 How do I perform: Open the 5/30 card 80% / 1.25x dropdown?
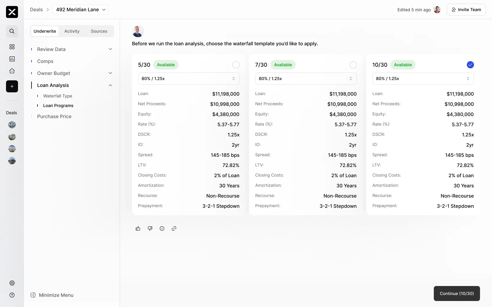pos(189,79)
